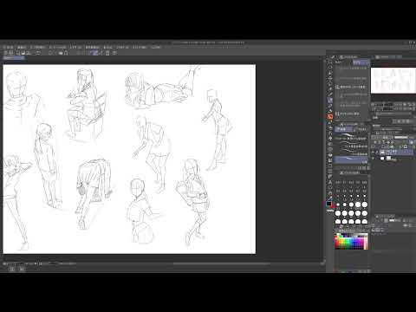The width and height of the screenshot is (416, 312).
Task: Toggle visibility of the highlighted layer
Action: click(x=374, y=152)
